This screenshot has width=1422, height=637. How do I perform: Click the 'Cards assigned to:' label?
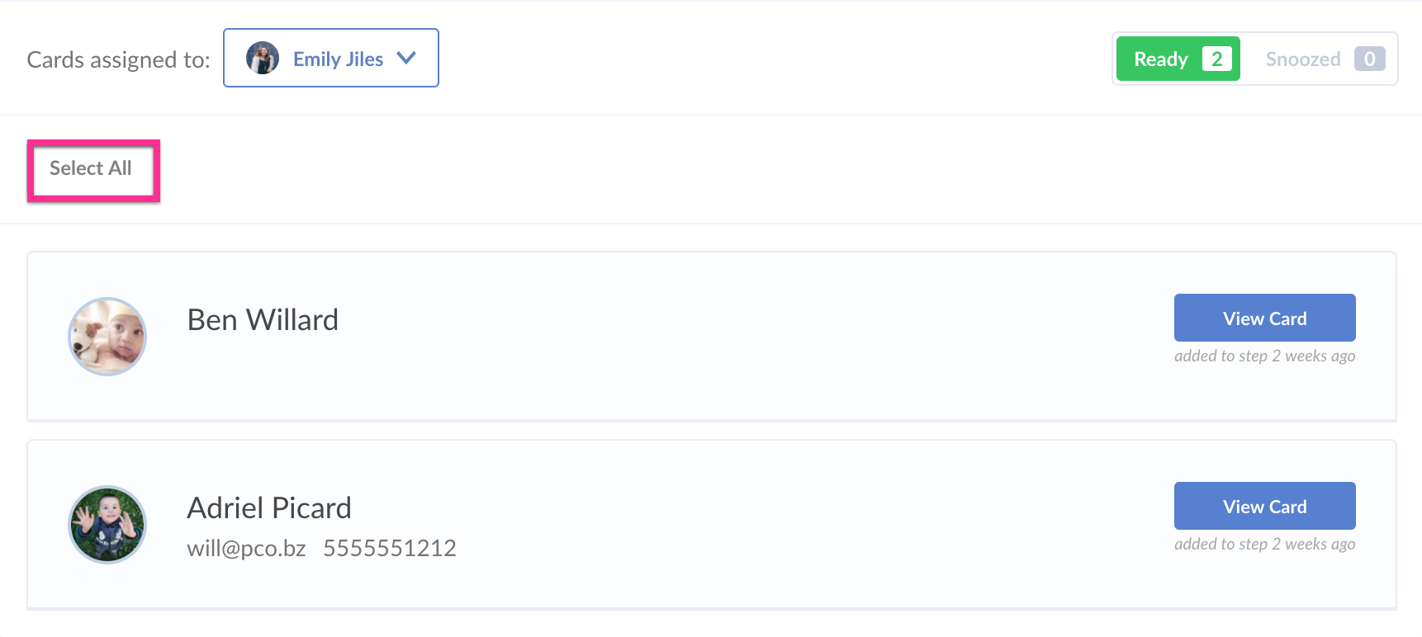[118, 59]
